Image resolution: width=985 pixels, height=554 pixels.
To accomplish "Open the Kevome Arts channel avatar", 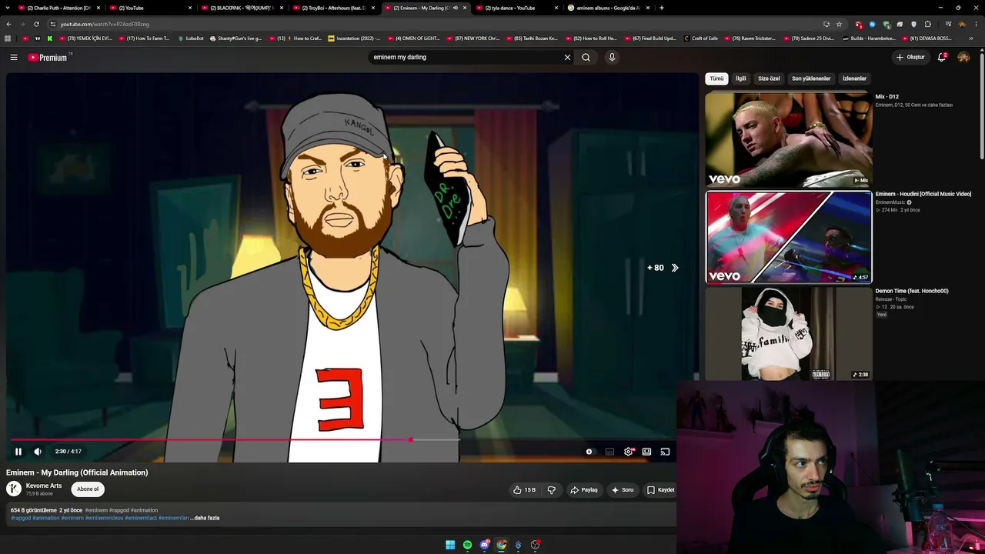I will (x=14, y=489).
